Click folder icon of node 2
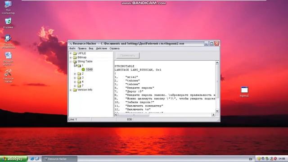288x162 pixels. [79, 74]
